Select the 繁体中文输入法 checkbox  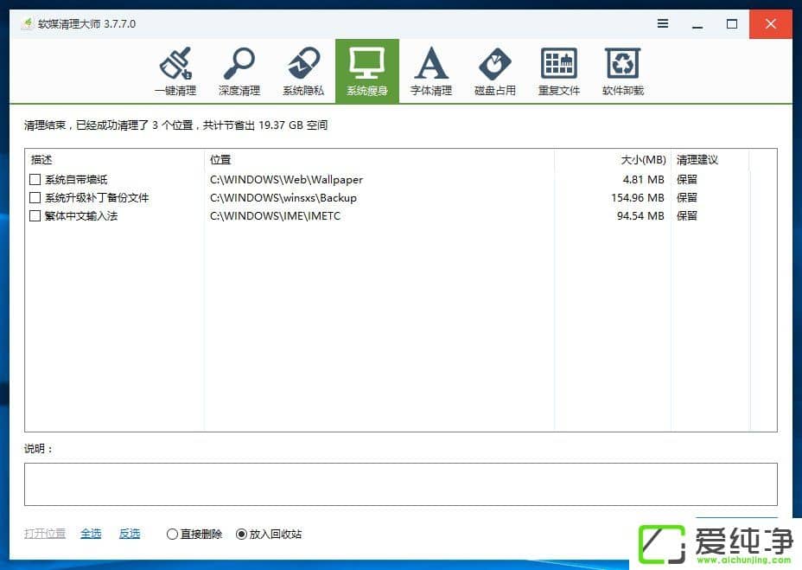tap(35, 215)
